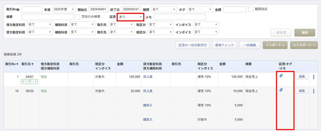Click the 一括編集 button
Viewport: 321px width, 131px height.
coord(250,45)
